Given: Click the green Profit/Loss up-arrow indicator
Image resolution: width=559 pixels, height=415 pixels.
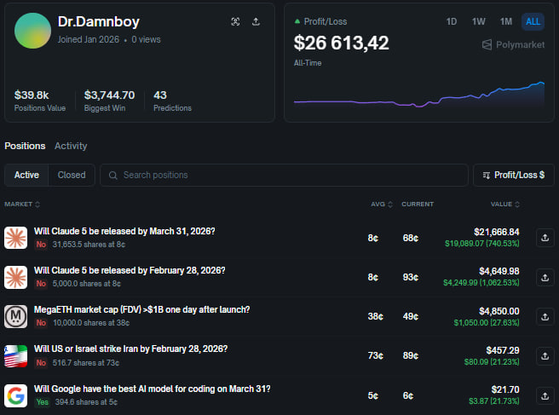Looking at the screenshot, I should coord(297,21).
